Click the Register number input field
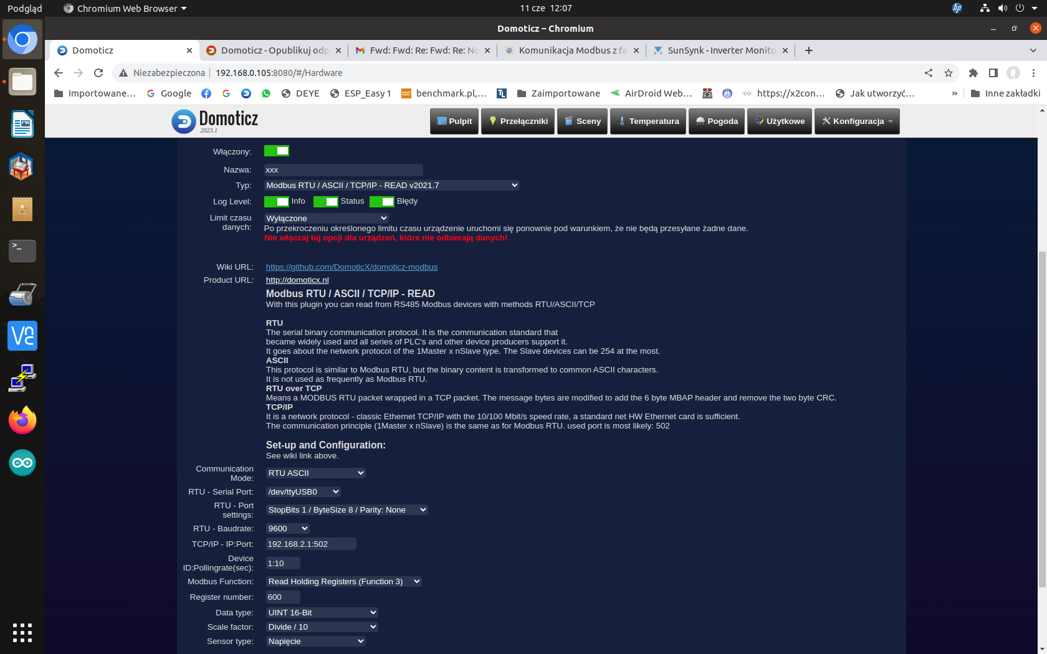This screenshot has height=654, width=1047. coord(283,597)
